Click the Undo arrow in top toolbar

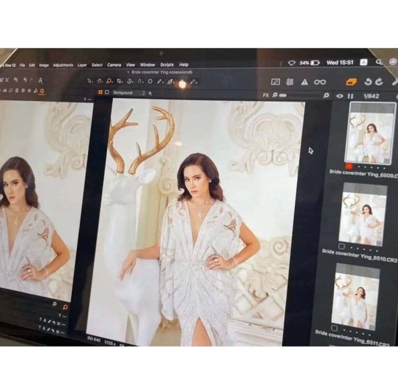367,82
